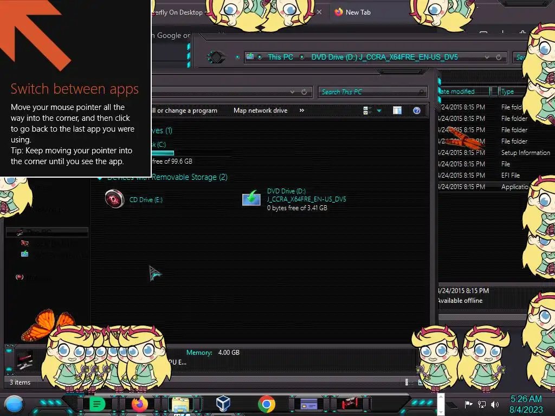Select This PC in navigation pane
The height and width of the screenshot is (416, 555).
47,232
